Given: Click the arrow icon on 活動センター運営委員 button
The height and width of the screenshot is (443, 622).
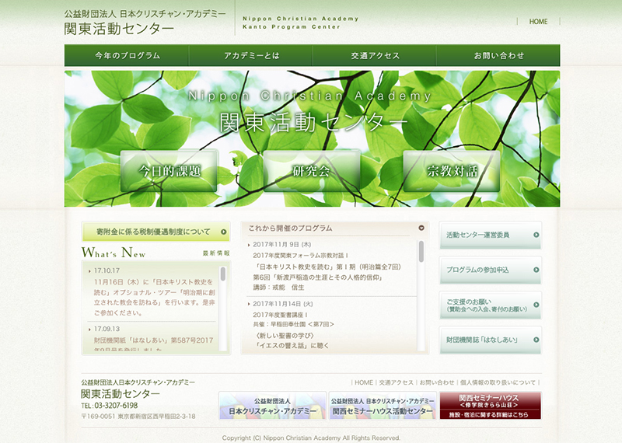Looking at the screenshot, I should tap(536, 235).
